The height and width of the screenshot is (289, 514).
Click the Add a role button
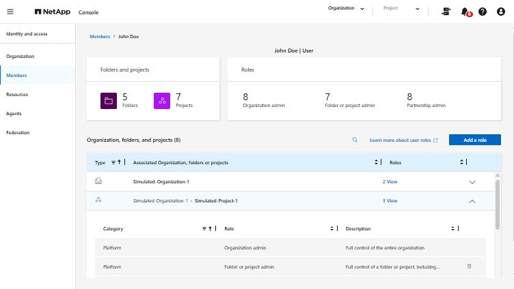click(x=474, y=140)
